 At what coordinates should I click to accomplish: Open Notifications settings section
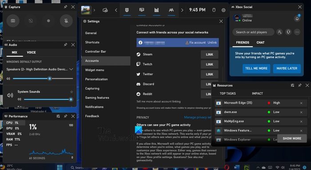tap(106, 107)
